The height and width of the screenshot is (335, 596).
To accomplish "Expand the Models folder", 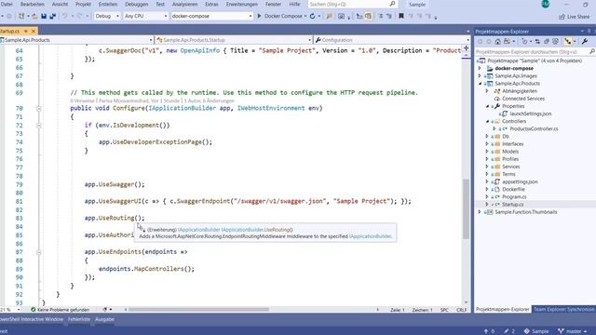I will pos(487,152).
